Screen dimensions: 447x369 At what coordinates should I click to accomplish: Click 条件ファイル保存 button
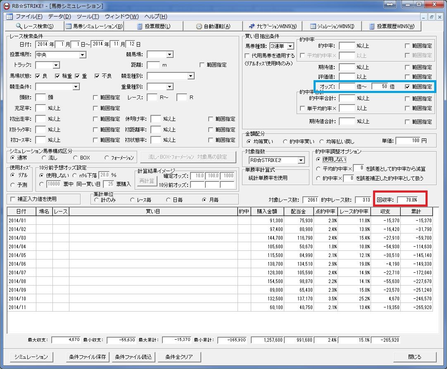point(88,357)
